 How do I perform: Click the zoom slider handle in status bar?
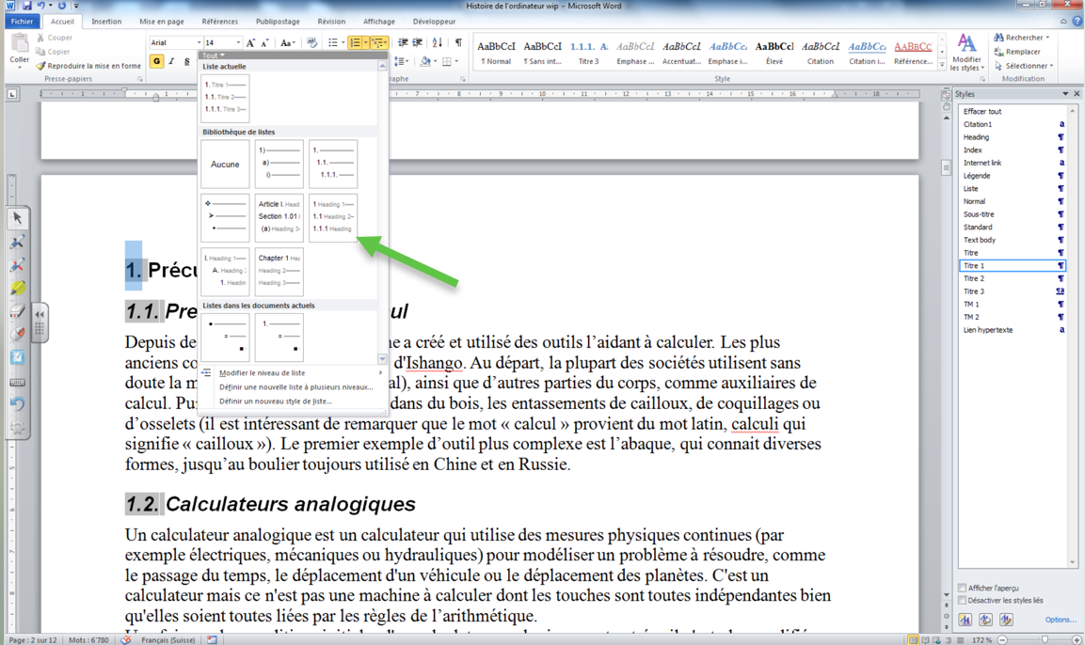1045,639
